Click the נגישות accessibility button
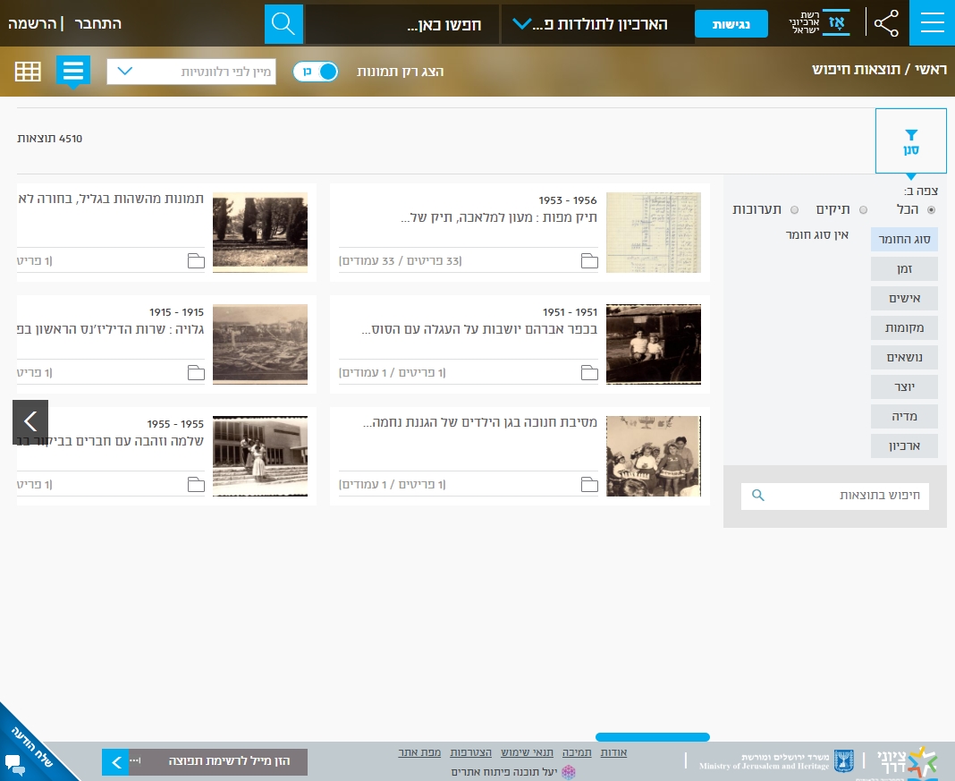The image size is (955, 781). click(x=731, y=24)
